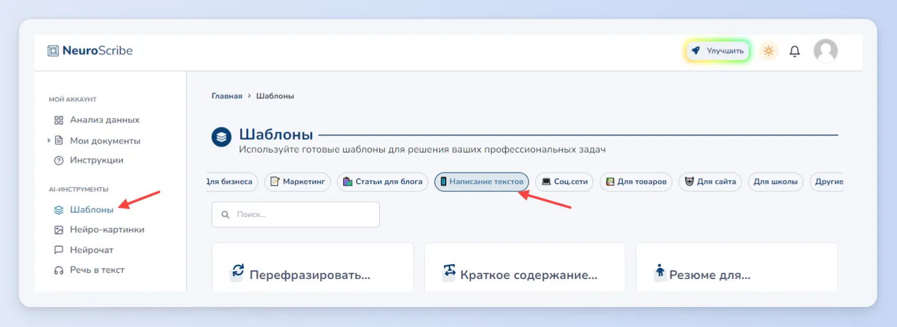This screenshot has width=897, height=327.
Task: Select the Маркетинг category chip
Action: (297, 182)
